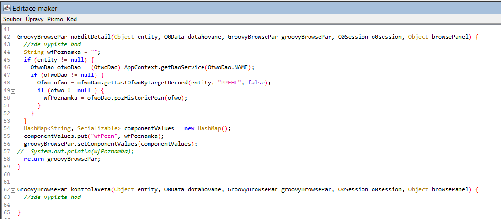Click the commented System.out.println line
Screen dimensions: 501x219
(x=82, y=151)
